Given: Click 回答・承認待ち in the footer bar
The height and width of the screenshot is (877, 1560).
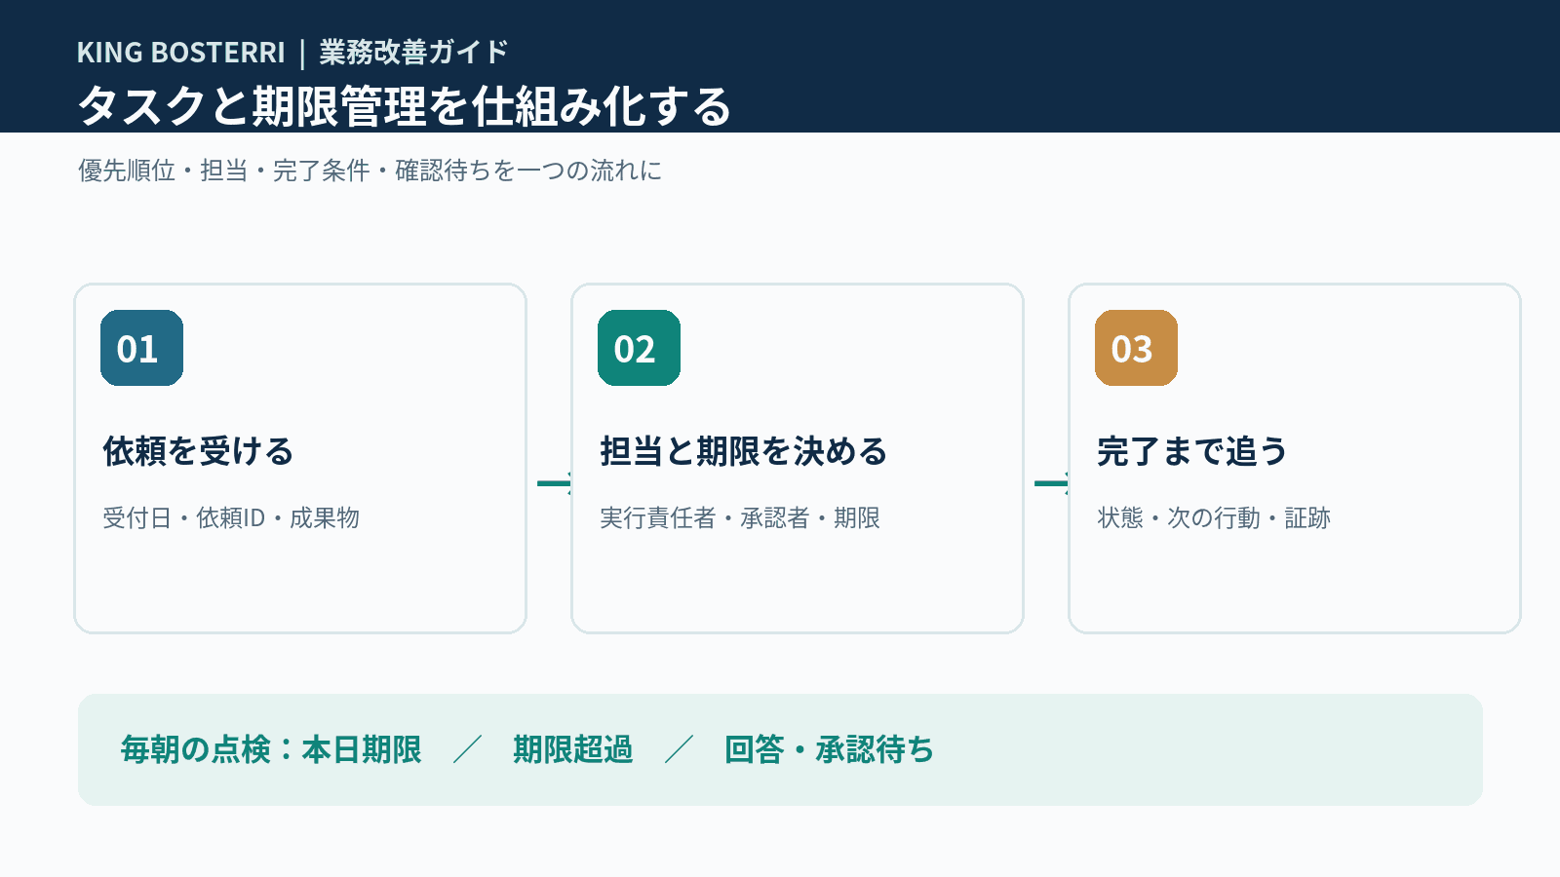Looking at the screenshot, I should click(x=829, y=749).
